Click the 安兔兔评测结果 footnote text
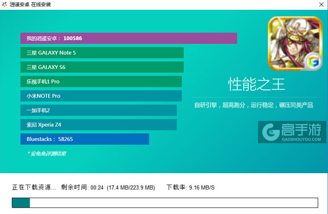This screenshot has height=214, width=328. 46,154
